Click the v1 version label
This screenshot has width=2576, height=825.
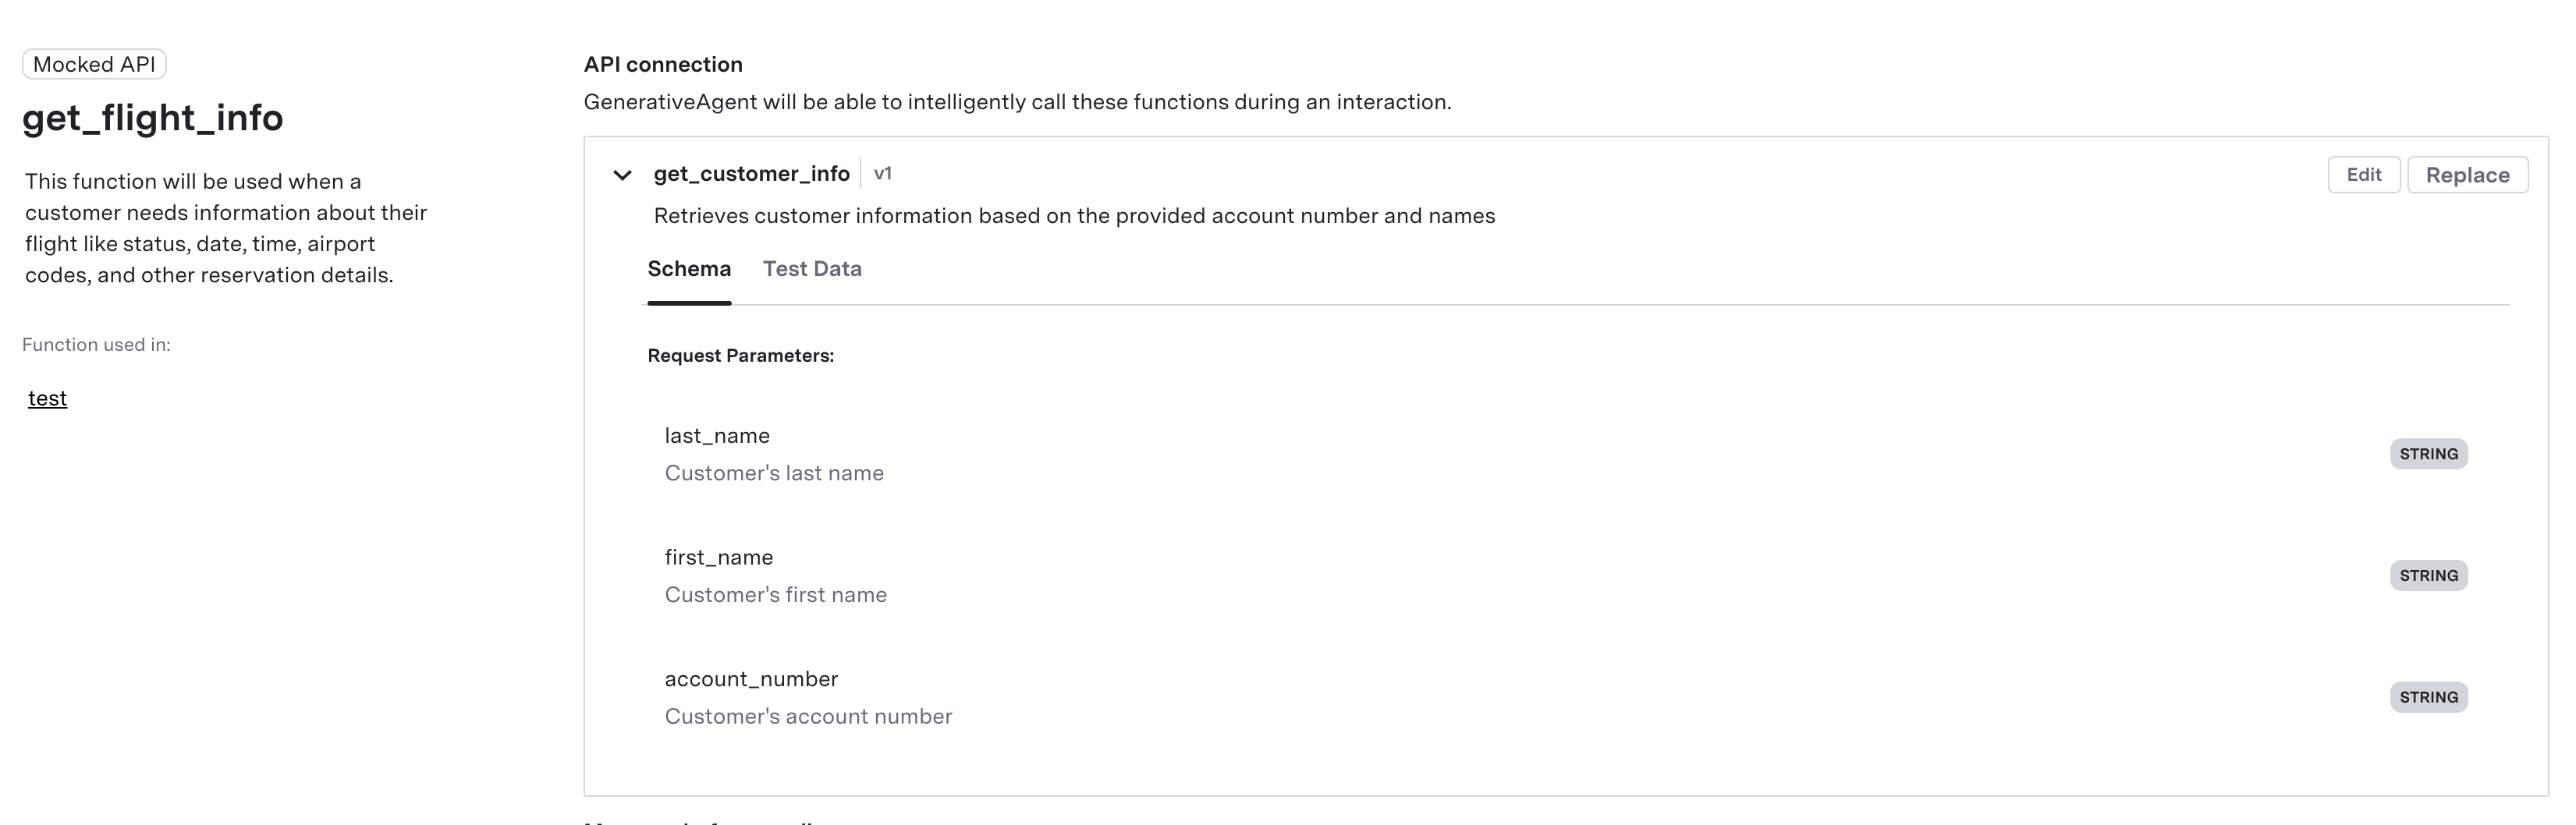[882, 174]
